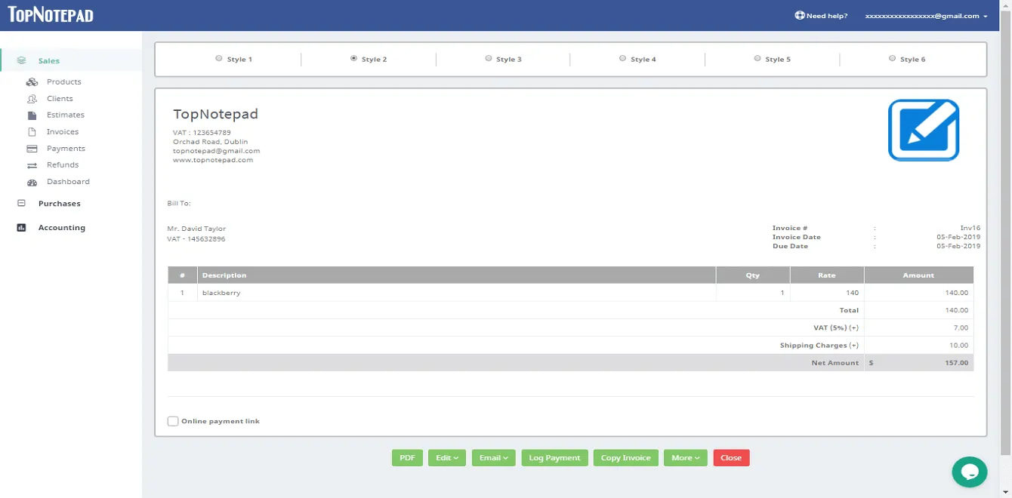Go to Invoices page

(63, 132)
